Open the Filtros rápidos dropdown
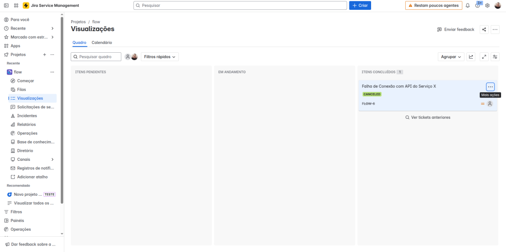 point(160,57)
